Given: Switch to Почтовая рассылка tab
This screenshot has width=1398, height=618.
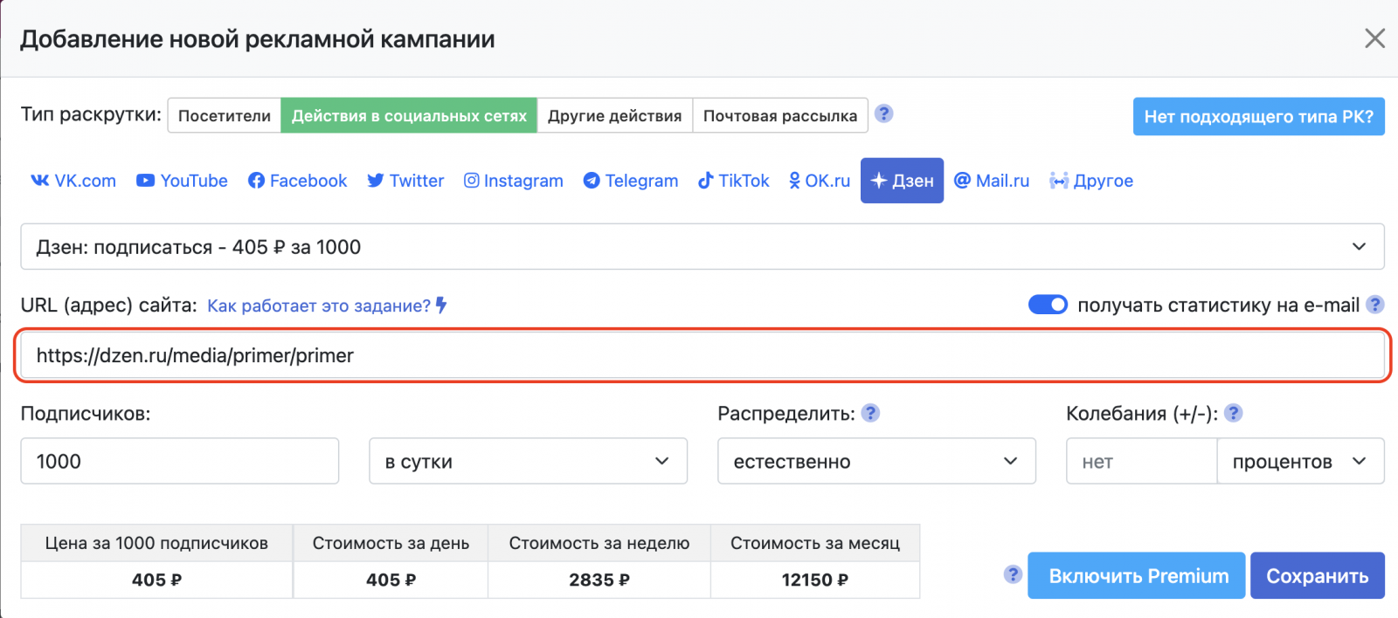Looking at the screenshot, I should (x=779, y=116).
